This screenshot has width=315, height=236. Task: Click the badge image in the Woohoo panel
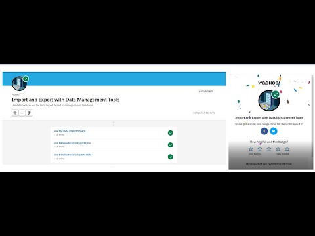pos(269,101)
